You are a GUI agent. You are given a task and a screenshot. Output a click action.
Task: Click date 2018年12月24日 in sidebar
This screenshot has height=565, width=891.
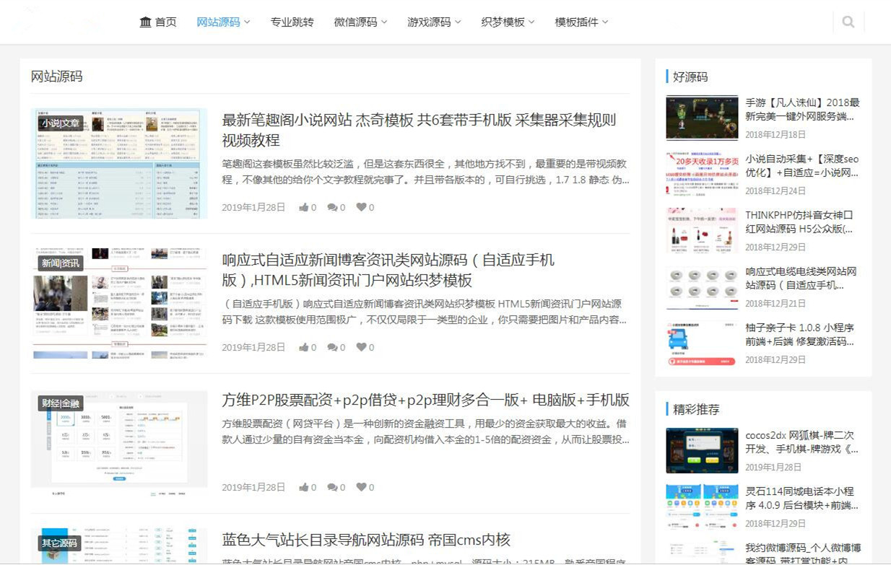tap(775, 190)
